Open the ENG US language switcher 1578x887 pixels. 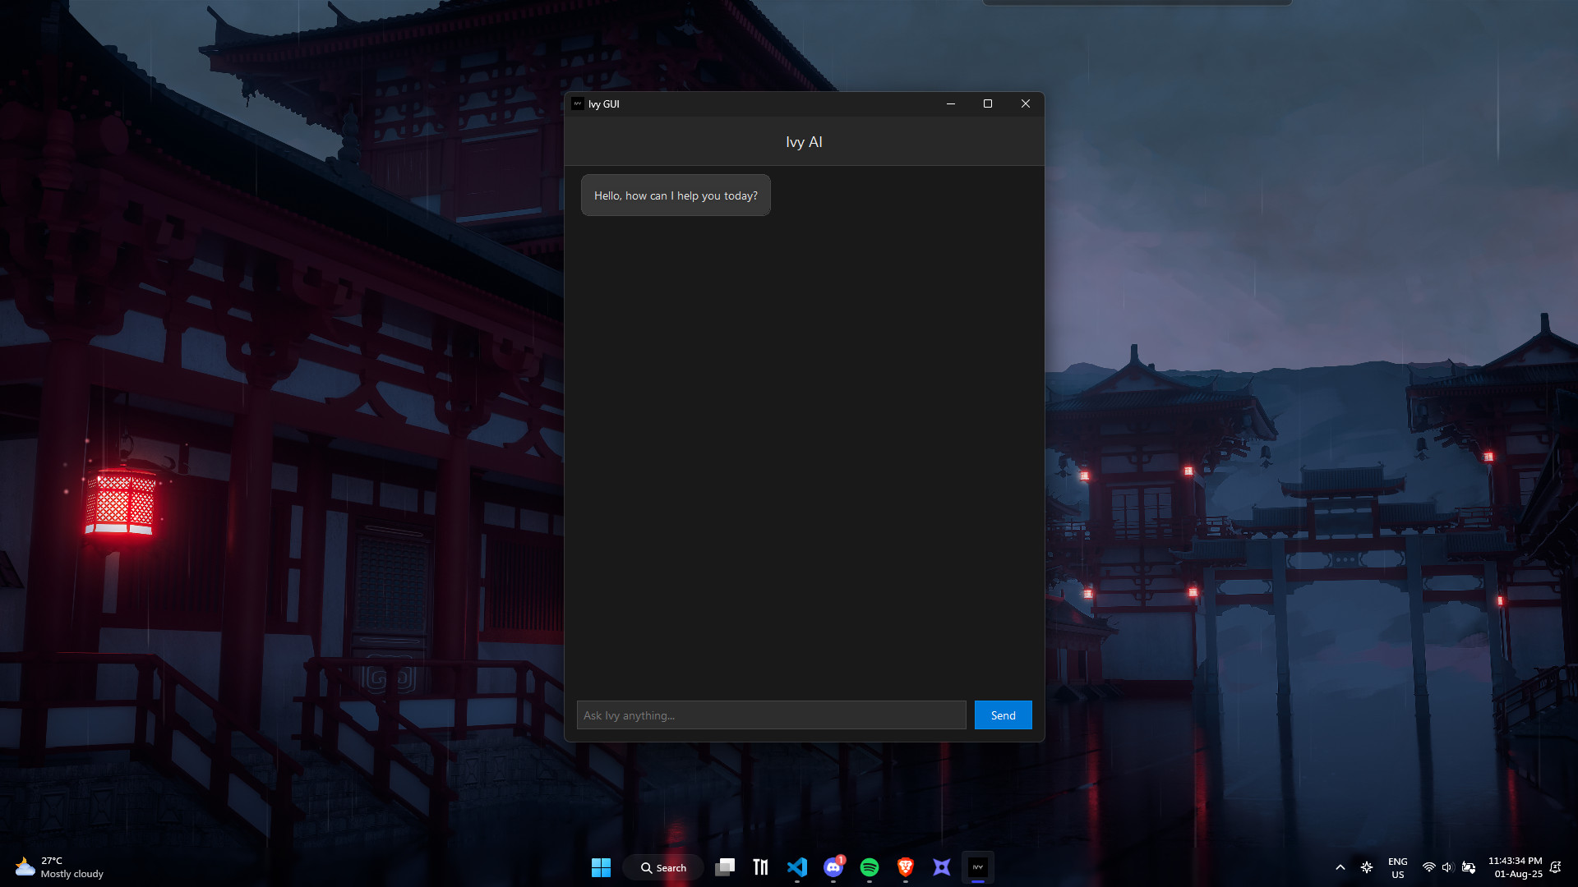(1397, 866)
